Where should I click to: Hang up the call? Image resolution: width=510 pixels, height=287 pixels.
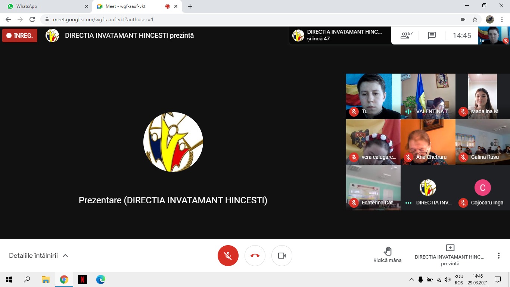[x=255, y=256]
